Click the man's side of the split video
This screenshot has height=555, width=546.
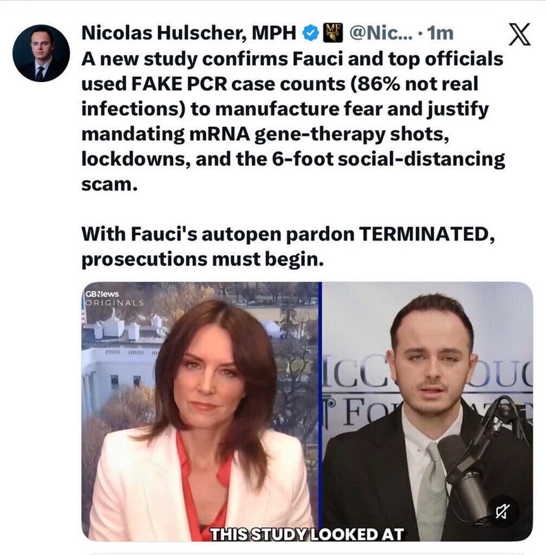click(427, 411)
